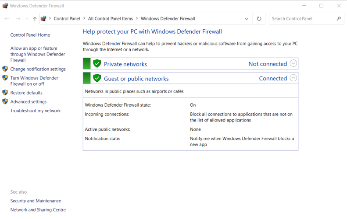Click shield icon beside Change notification settings
The height and width of the screenshot is (219, 347).
5,69
